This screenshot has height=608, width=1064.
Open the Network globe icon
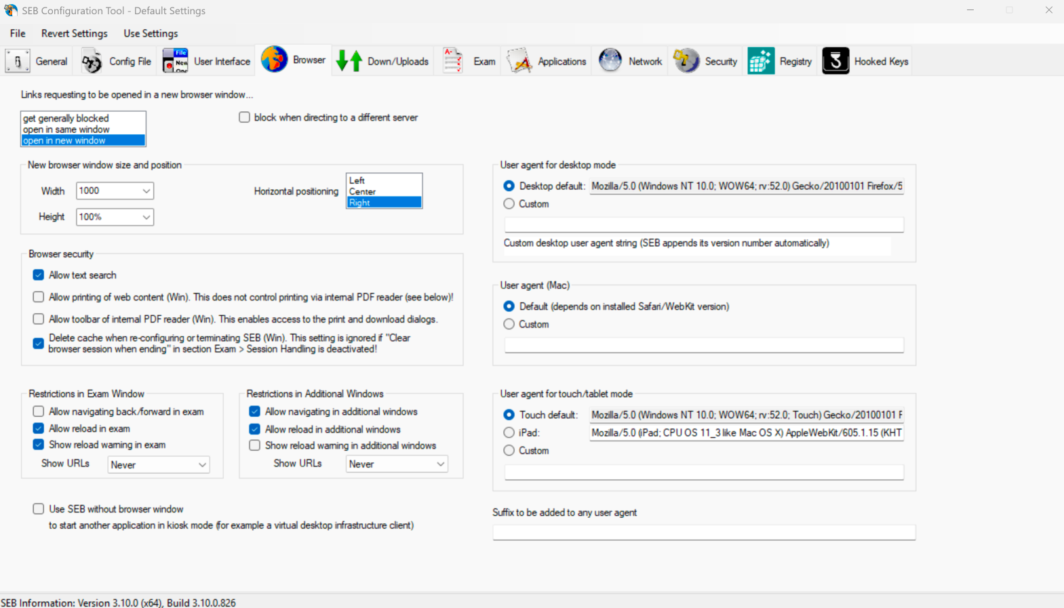(x=610, y=61)
